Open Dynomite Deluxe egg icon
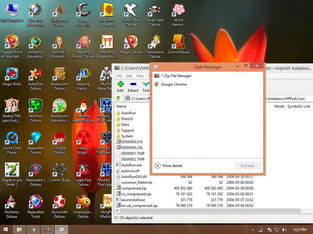 [59, 207]
